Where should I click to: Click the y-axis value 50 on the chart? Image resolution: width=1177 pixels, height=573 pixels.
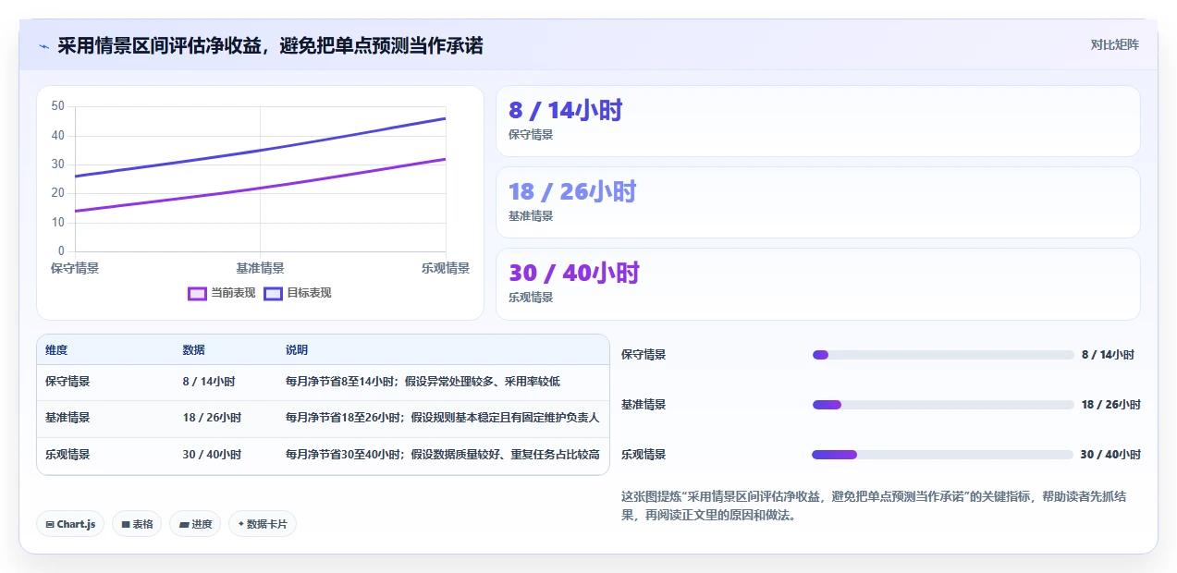click(57, 106)
